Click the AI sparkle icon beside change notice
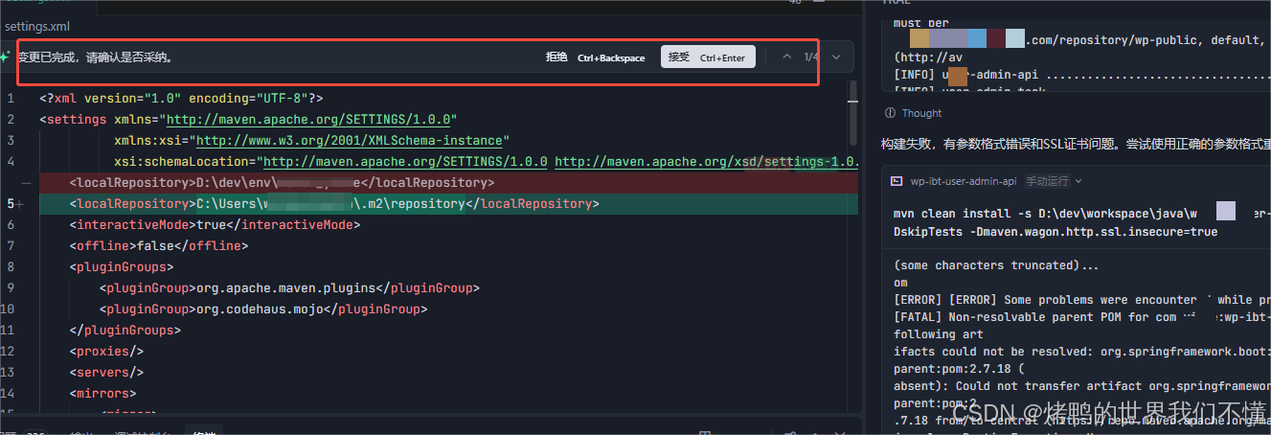1271x435 pixels. 6,57
